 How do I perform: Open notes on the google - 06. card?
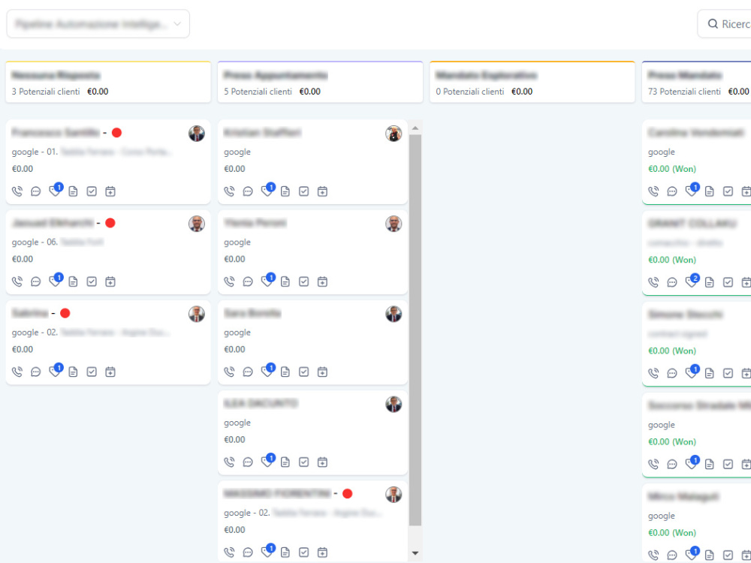[73, 281]
